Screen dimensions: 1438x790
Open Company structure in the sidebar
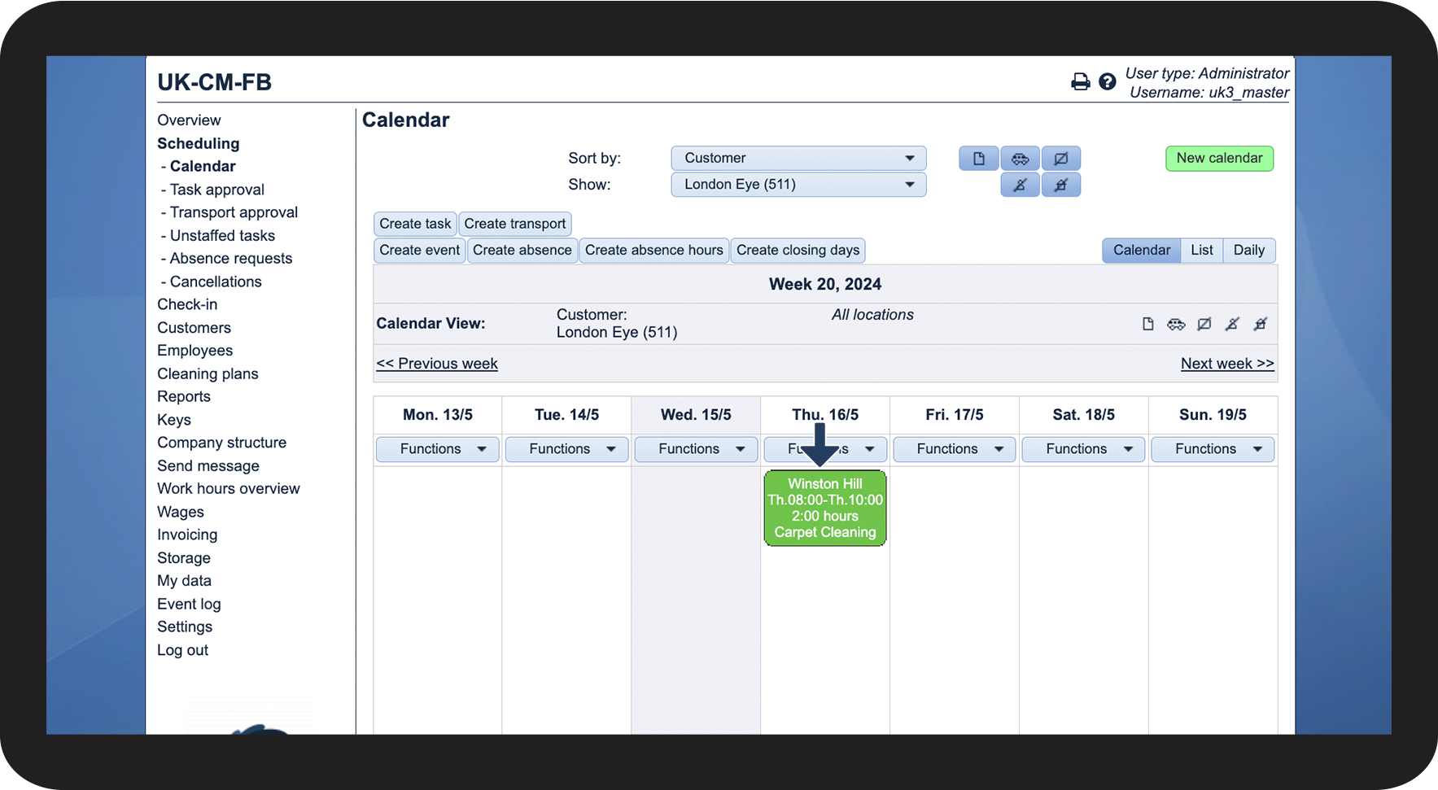pyautogui.click(x=222, y=443)
